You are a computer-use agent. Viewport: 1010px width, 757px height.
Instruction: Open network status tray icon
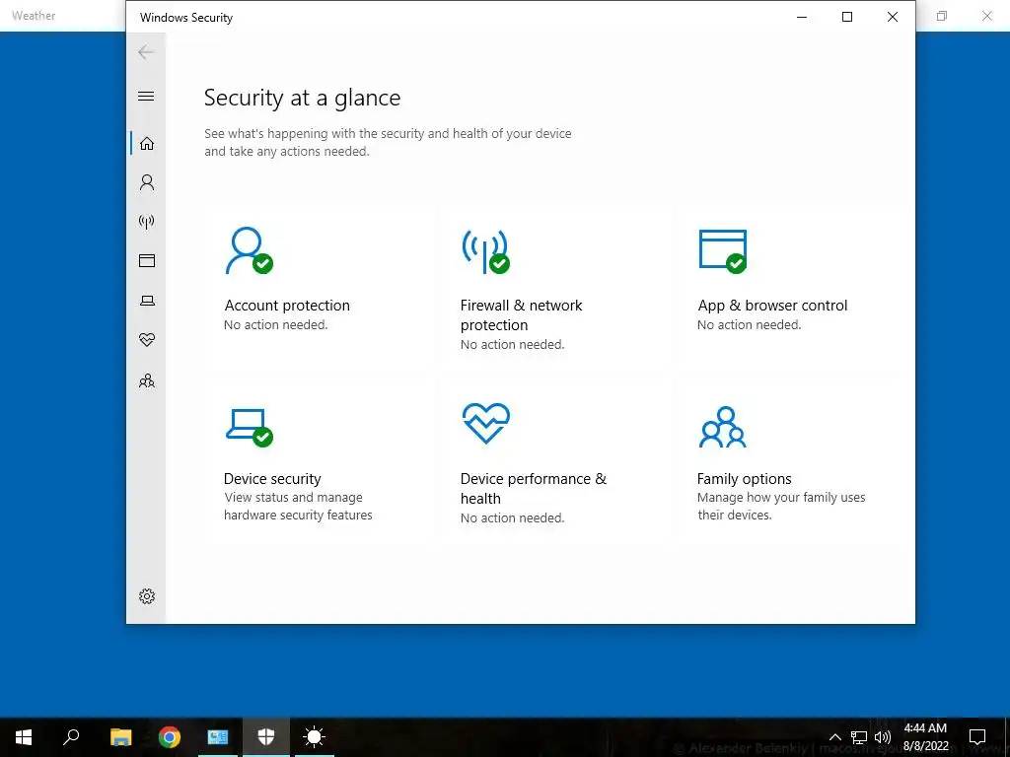click(x=859, y=737)
